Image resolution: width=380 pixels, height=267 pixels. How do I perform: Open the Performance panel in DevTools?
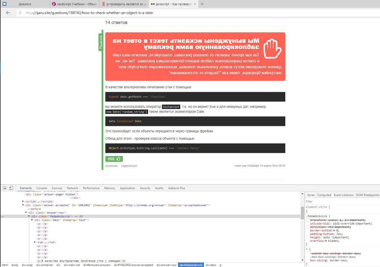click(x=91, y=188)
